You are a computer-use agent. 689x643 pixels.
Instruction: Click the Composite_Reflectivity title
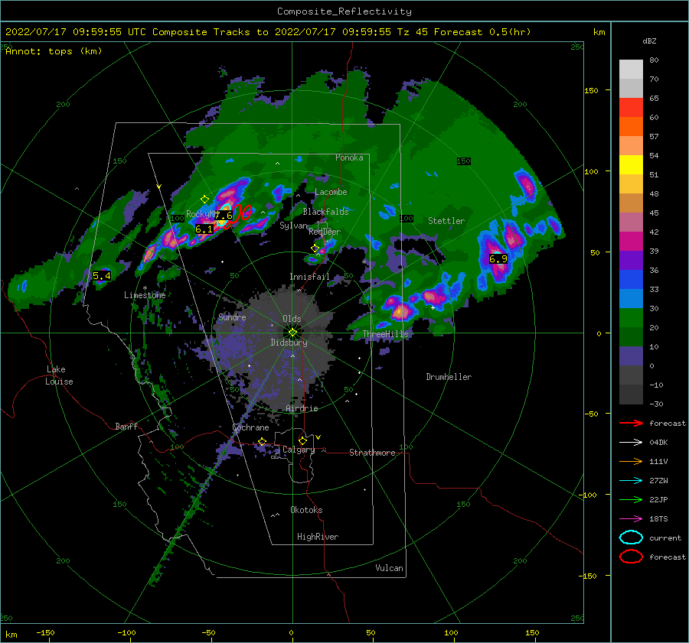click(344, 11)
